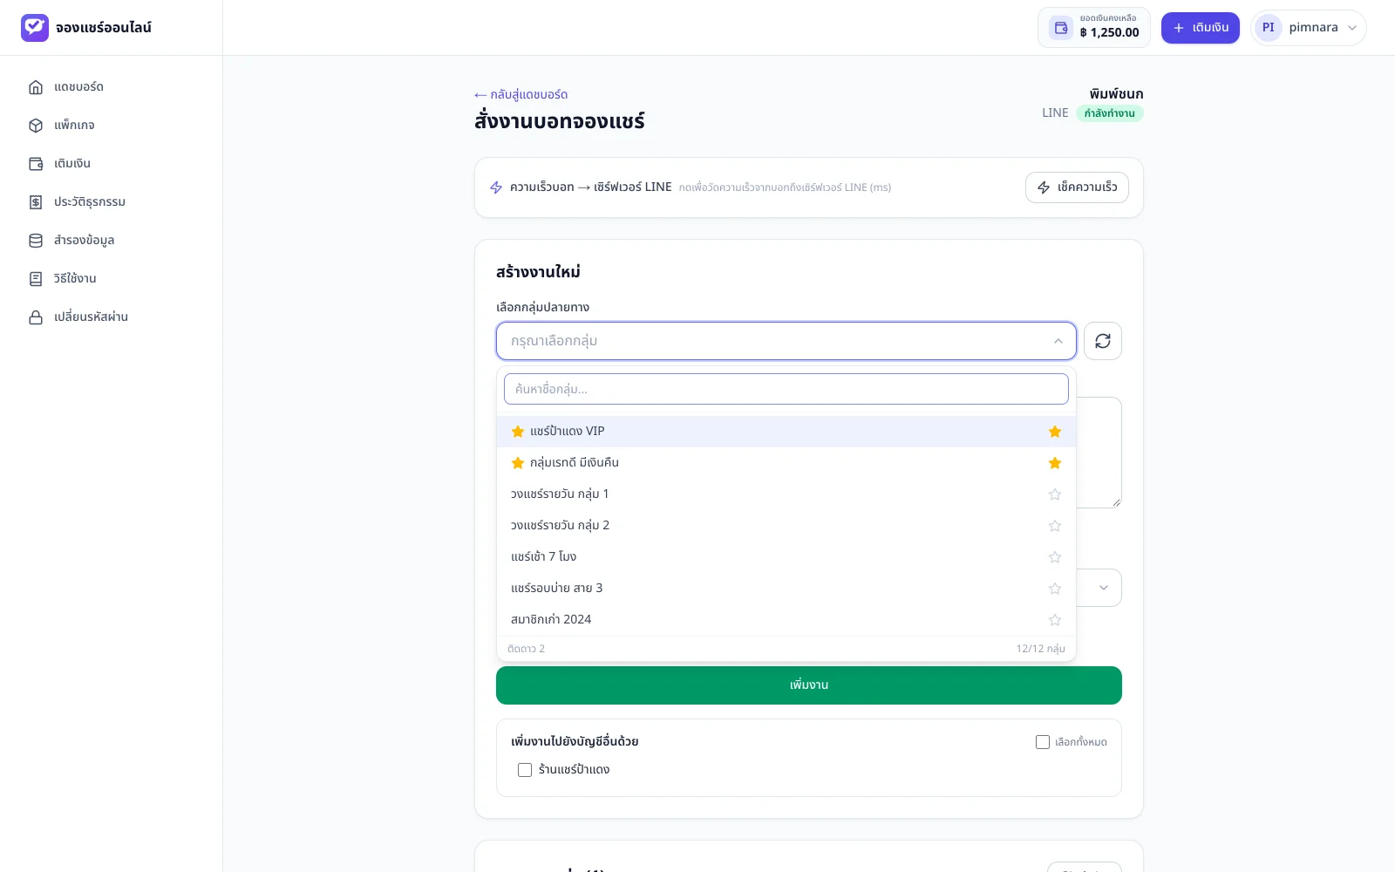The height and width of the screenshot is (872, 1395).
Task: Follow the กลับสู่แดชบอร์ด link
Action: [x=521, y=94]
